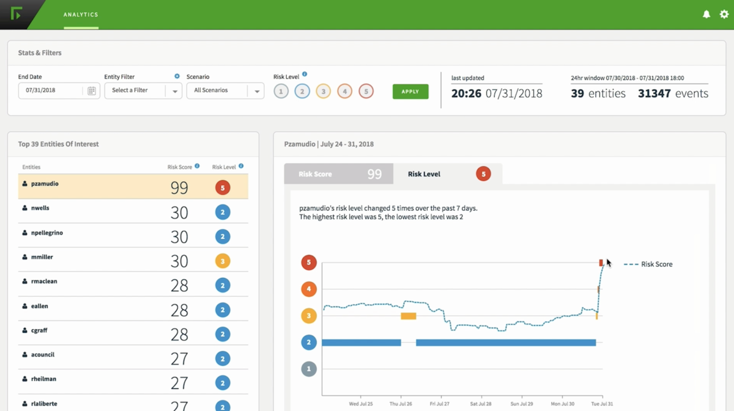Click the Entities column header
734x411 pixels.
[x=31, y=167]
